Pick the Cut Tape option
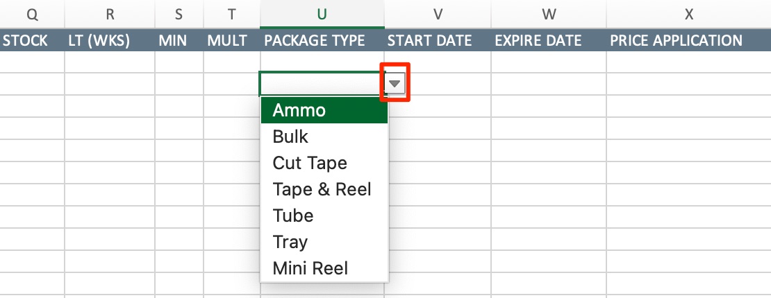 click(x=324, y=163)
